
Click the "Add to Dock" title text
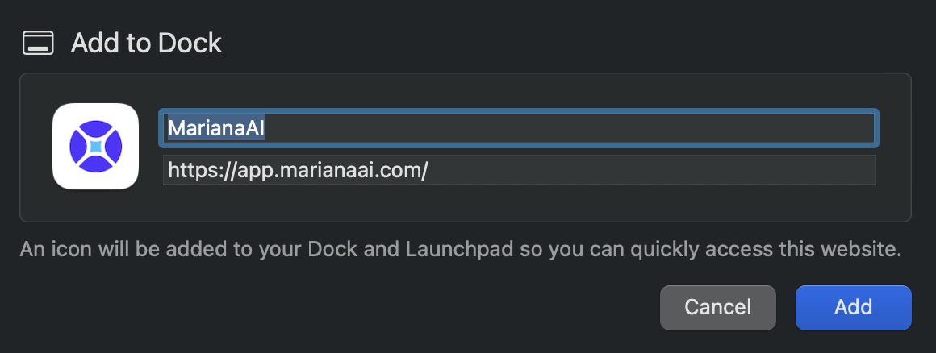point(146,43)
